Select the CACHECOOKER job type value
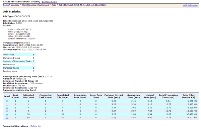The width and height of the screenshot is (201, 129). coord(22,16)
